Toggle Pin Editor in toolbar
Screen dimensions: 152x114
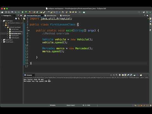tap(84, 12)
